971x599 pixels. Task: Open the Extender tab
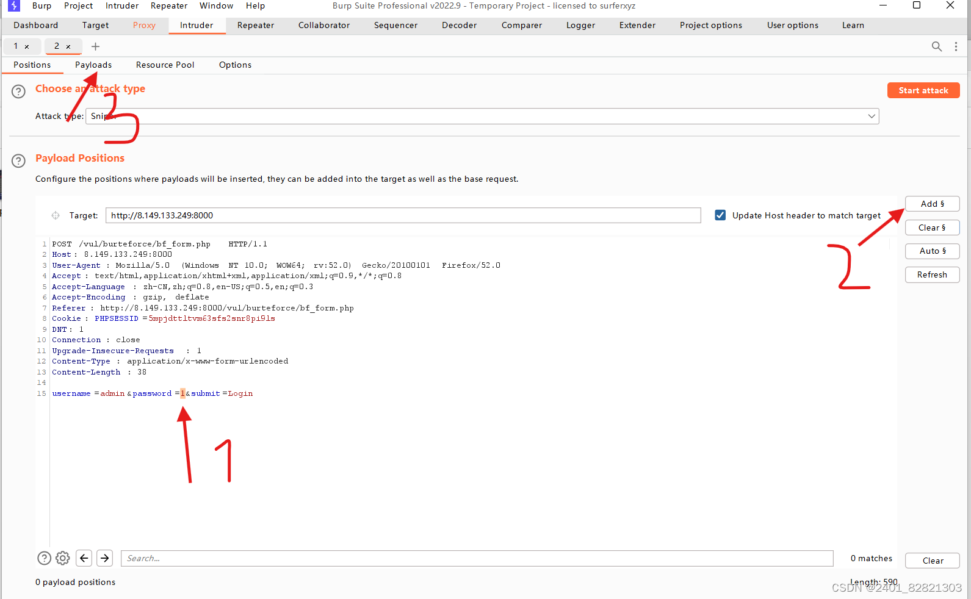[x=638, y=25]
